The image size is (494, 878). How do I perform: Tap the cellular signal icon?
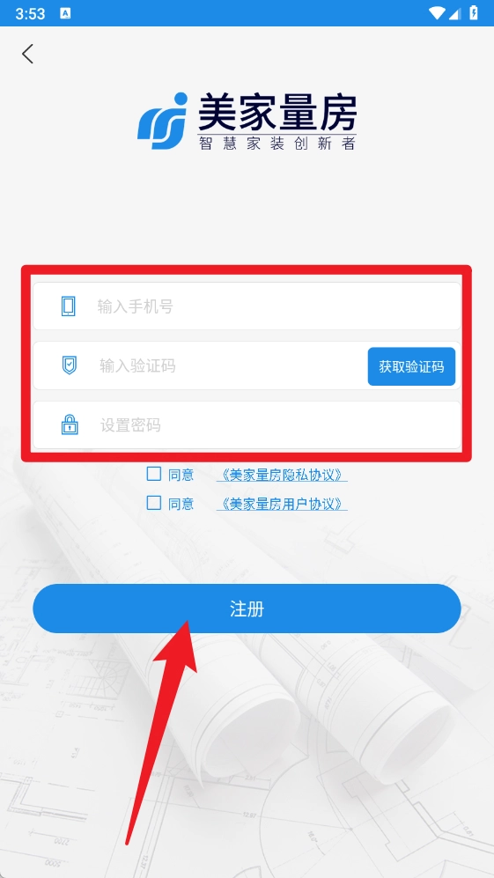click(454, 13)
